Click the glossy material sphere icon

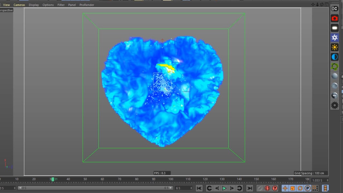click(335, 86)
